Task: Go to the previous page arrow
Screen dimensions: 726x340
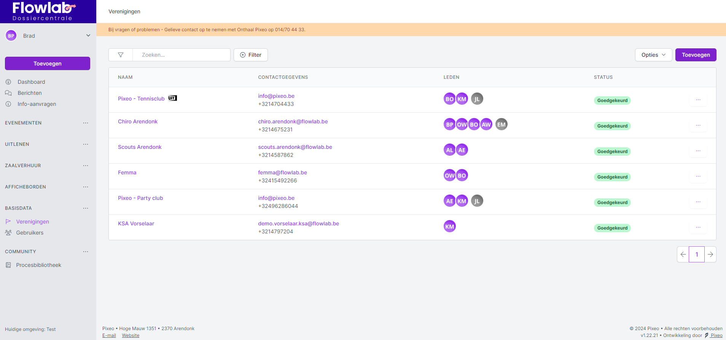Action: [683, 254]
